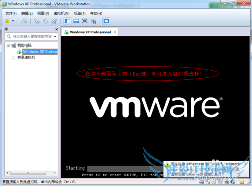Image resolution: width=252 pixels, height=186 pixels.
Task: Toggle the library sidebar view
Action: tap(67, 21)
